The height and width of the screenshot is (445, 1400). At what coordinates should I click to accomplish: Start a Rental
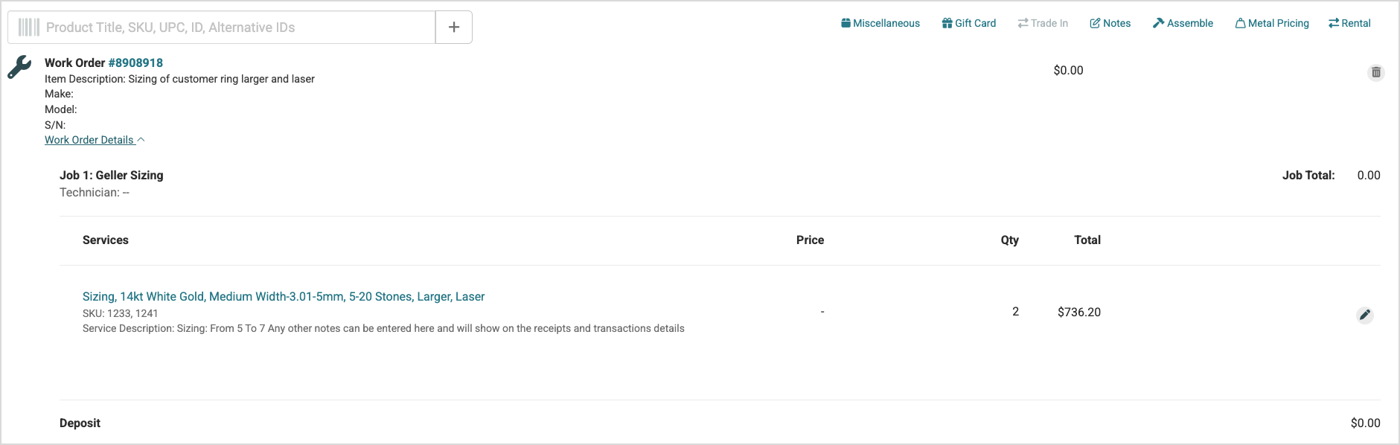tap(1349, 23)
